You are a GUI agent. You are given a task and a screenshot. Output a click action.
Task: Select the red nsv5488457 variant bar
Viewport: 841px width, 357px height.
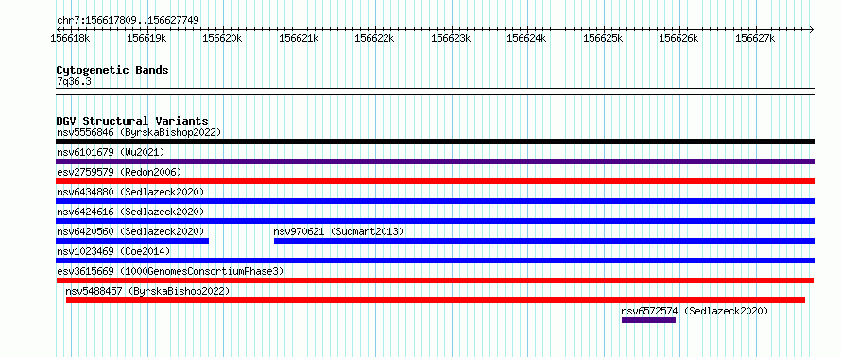436,300
